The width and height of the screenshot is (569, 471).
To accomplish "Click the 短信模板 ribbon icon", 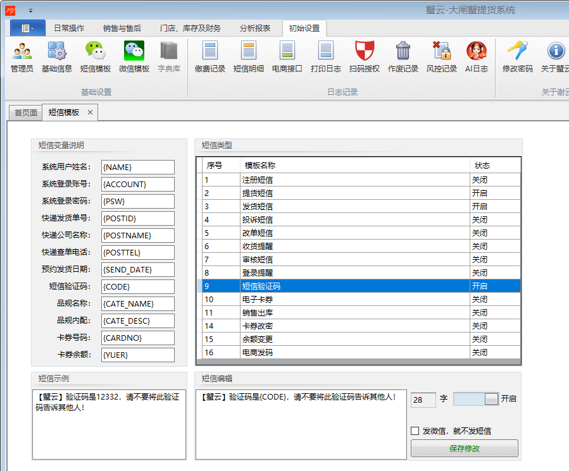I will point(96,57).
